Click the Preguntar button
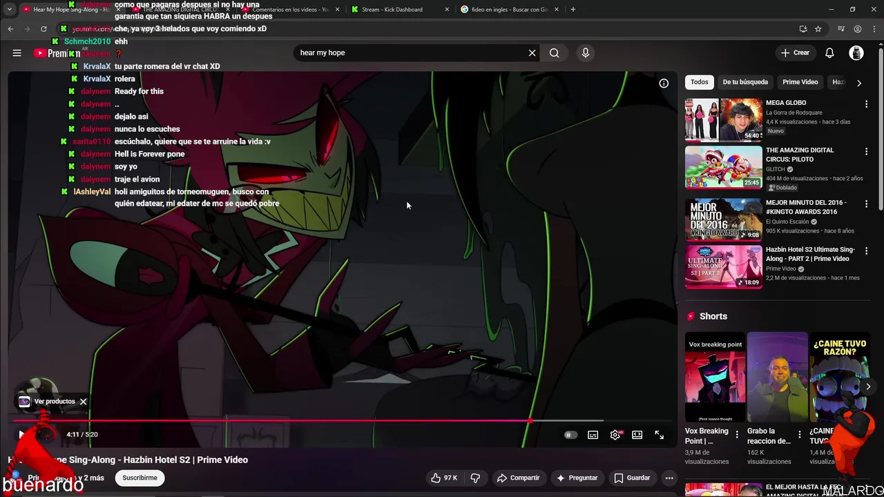Viewport: 884px width, 497px height. click(577, 478)
